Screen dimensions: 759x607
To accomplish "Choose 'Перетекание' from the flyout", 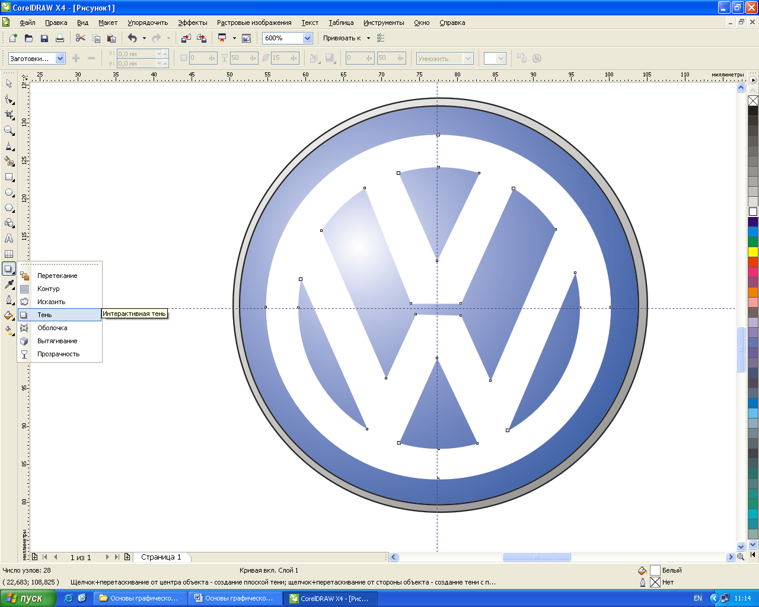I will [x=60, y=276].
